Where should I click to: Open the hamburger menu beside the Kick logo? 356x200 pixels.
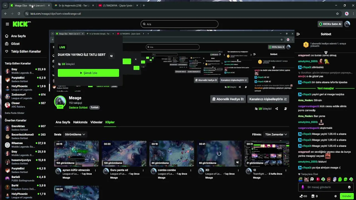7,24
